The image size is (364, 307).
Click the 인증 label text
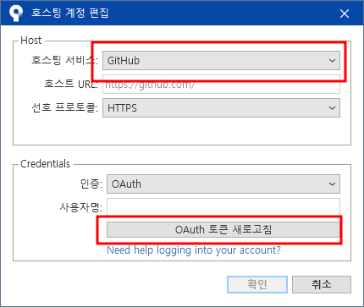[91, 184]
